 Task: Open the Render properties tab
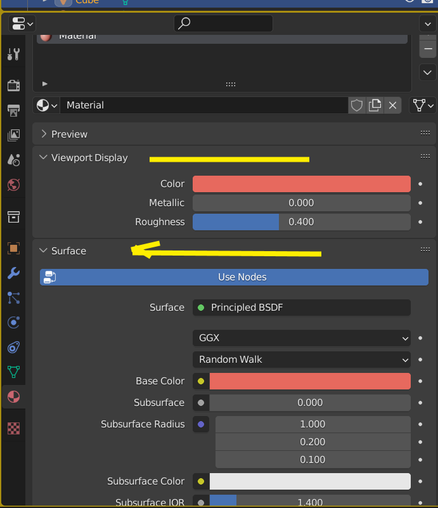13,86
